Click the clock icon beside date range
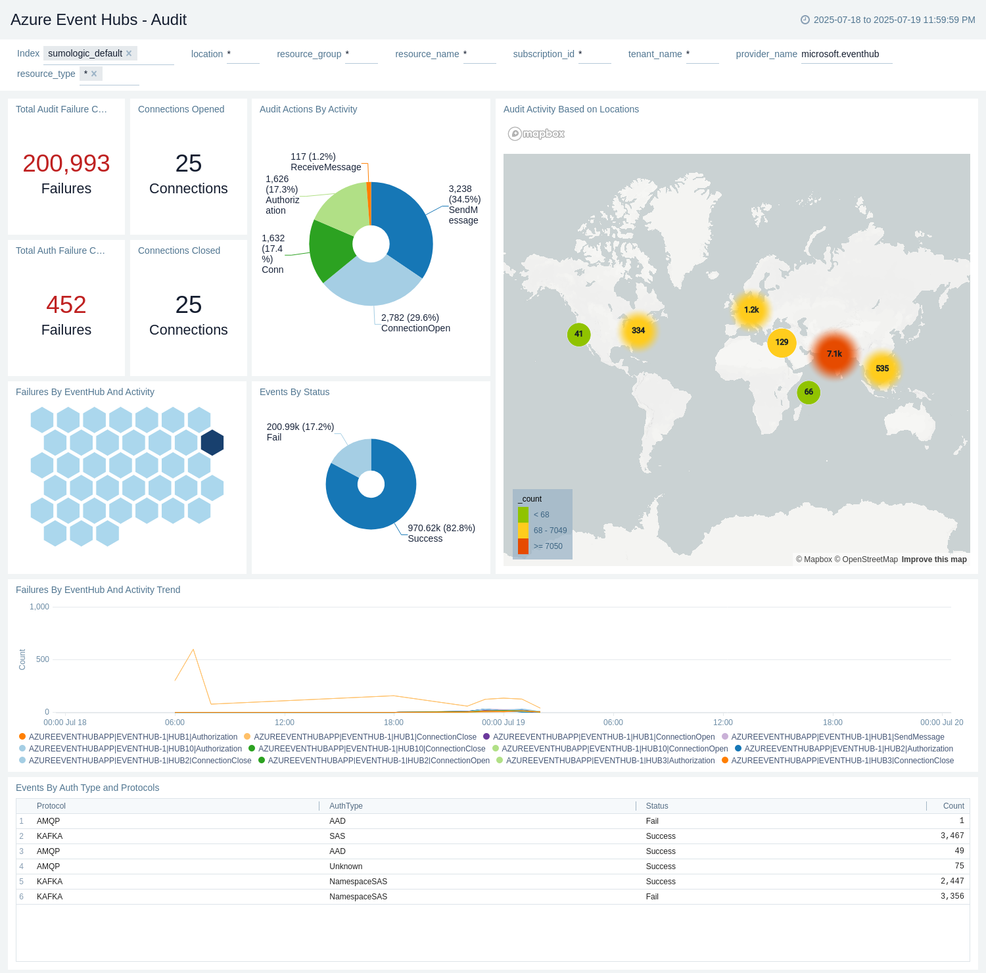 (805, 20)
